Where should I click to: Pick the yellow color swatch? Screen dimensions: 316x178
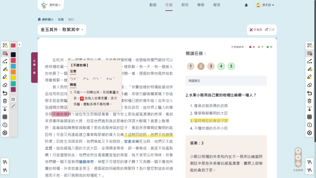[x=13, y=78]
